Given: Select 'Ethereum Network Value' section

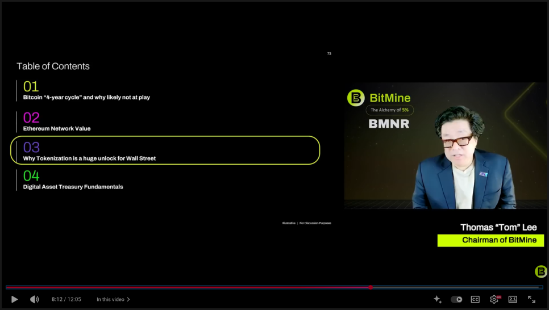Looking at the screenshot, I should [x=57, y=128].
